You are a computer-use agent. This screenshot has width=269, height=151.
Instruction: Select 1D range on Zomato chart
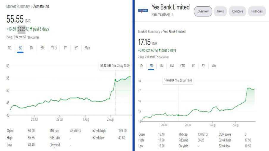[10, 48]
